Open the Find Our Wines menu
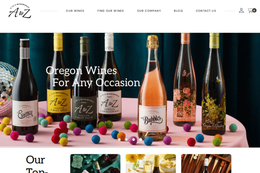This screenshot has width=260, height=173. [x=111, y=11]
